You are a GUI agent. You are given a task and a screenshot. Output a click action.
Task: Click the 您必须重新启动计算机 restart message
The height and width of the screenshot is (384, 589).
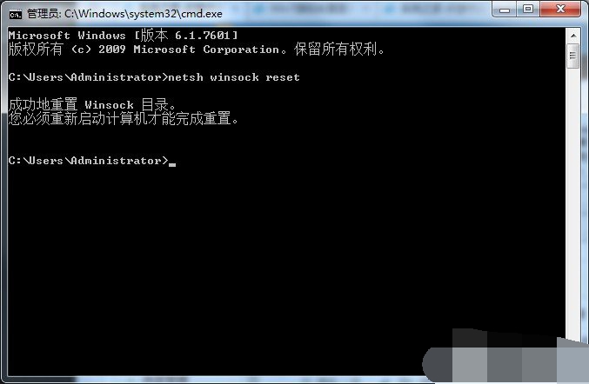[x=124, y=118]
